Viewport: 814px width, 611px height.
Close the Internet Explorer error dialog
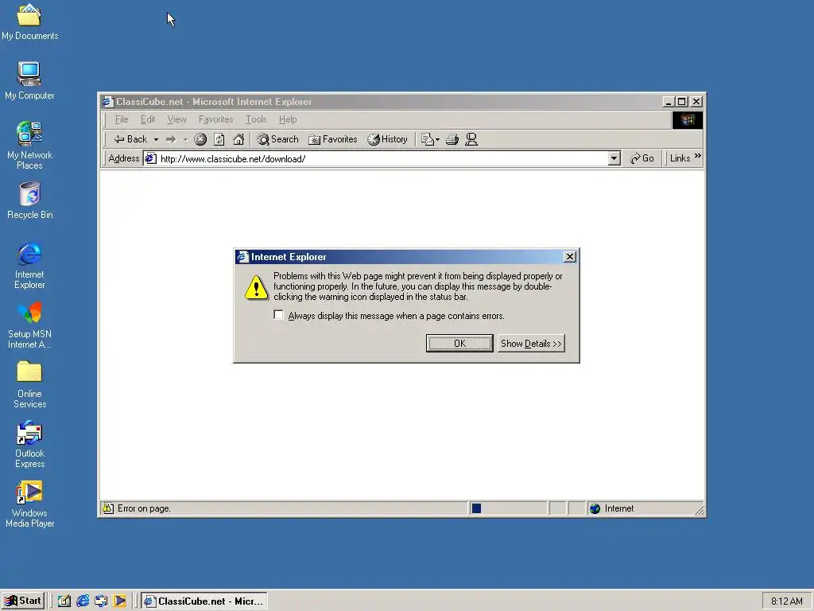(569, 257)
